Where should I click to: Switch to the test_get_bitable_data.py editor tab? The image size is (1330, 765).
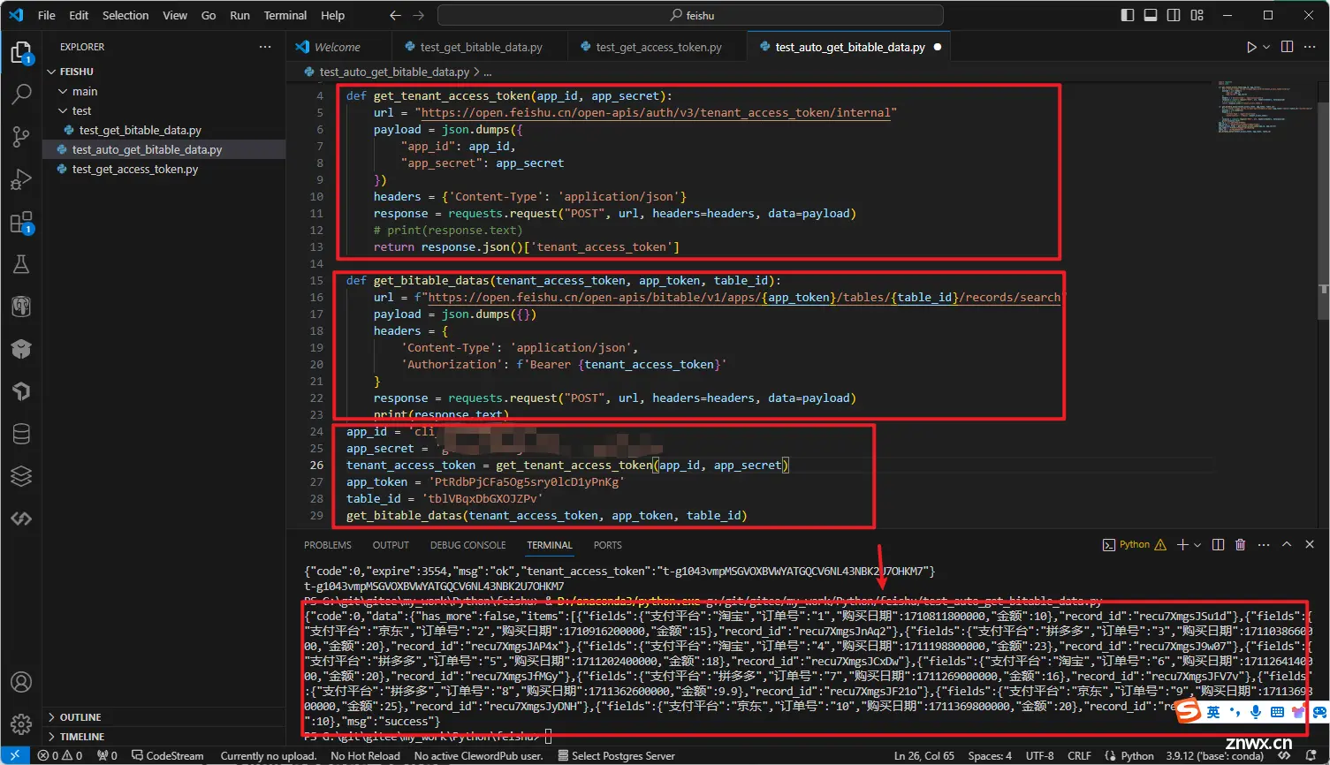coord(481,47)
